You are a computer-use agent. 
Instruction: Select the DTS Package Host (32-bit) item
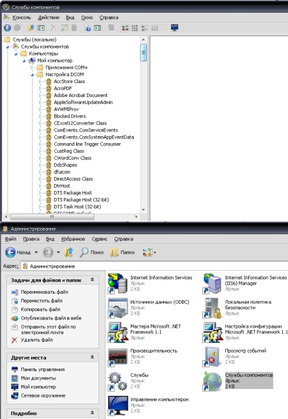pos(81,200)
